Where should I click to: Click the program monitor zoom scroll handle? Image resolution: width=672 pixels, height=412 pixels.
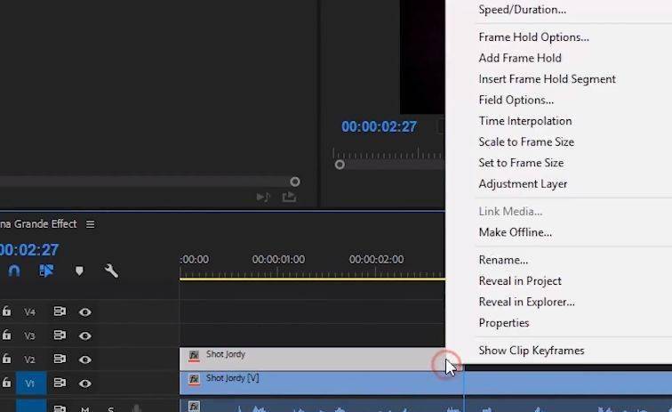[x=340, y=165]
